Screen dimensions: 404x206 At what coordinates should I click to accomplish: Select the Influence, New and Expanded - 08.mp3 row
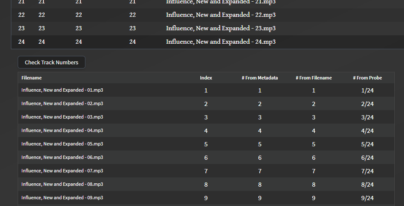[x=206, y=184]
